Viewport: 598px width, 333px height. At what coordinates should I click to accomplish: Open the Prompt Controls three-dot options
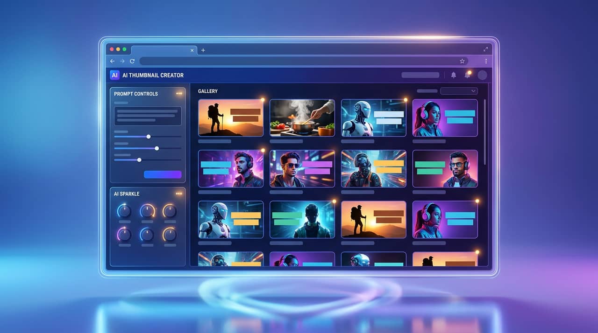click(x=179, y=94)
